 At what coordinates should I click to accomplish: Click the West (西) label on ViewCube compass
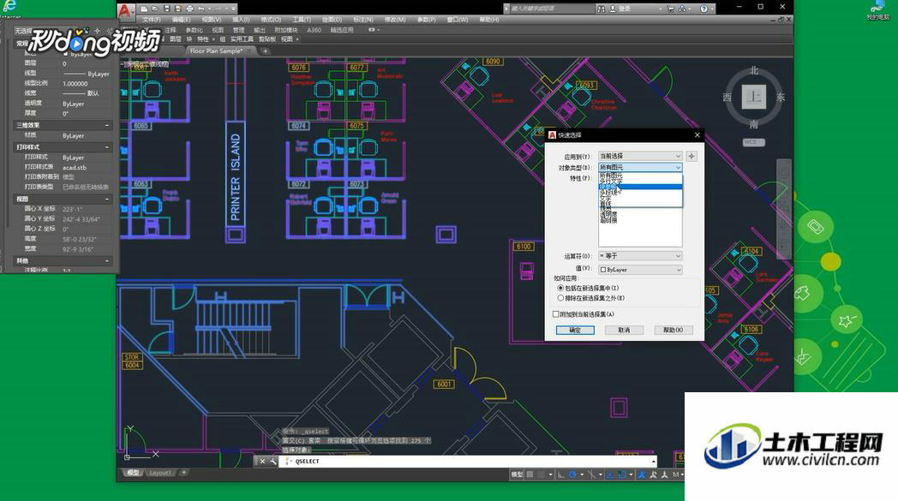[727, 98]
